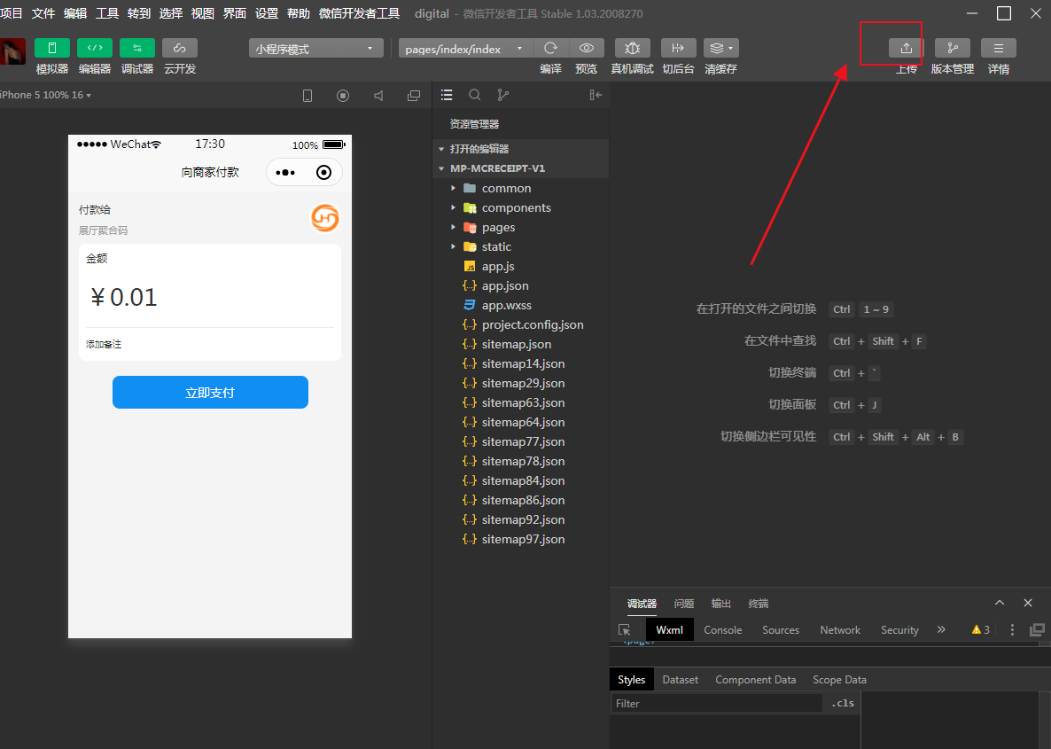Switch to the Sources tab
The height and width of the screenshot is (749, 1051).
781,629
